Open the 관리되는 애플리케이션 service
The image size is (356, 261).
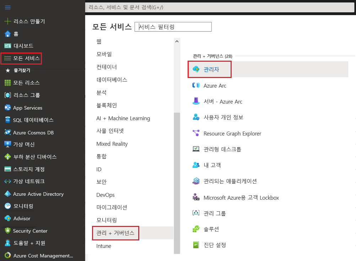pyautogui.click(x=230, y=181)
